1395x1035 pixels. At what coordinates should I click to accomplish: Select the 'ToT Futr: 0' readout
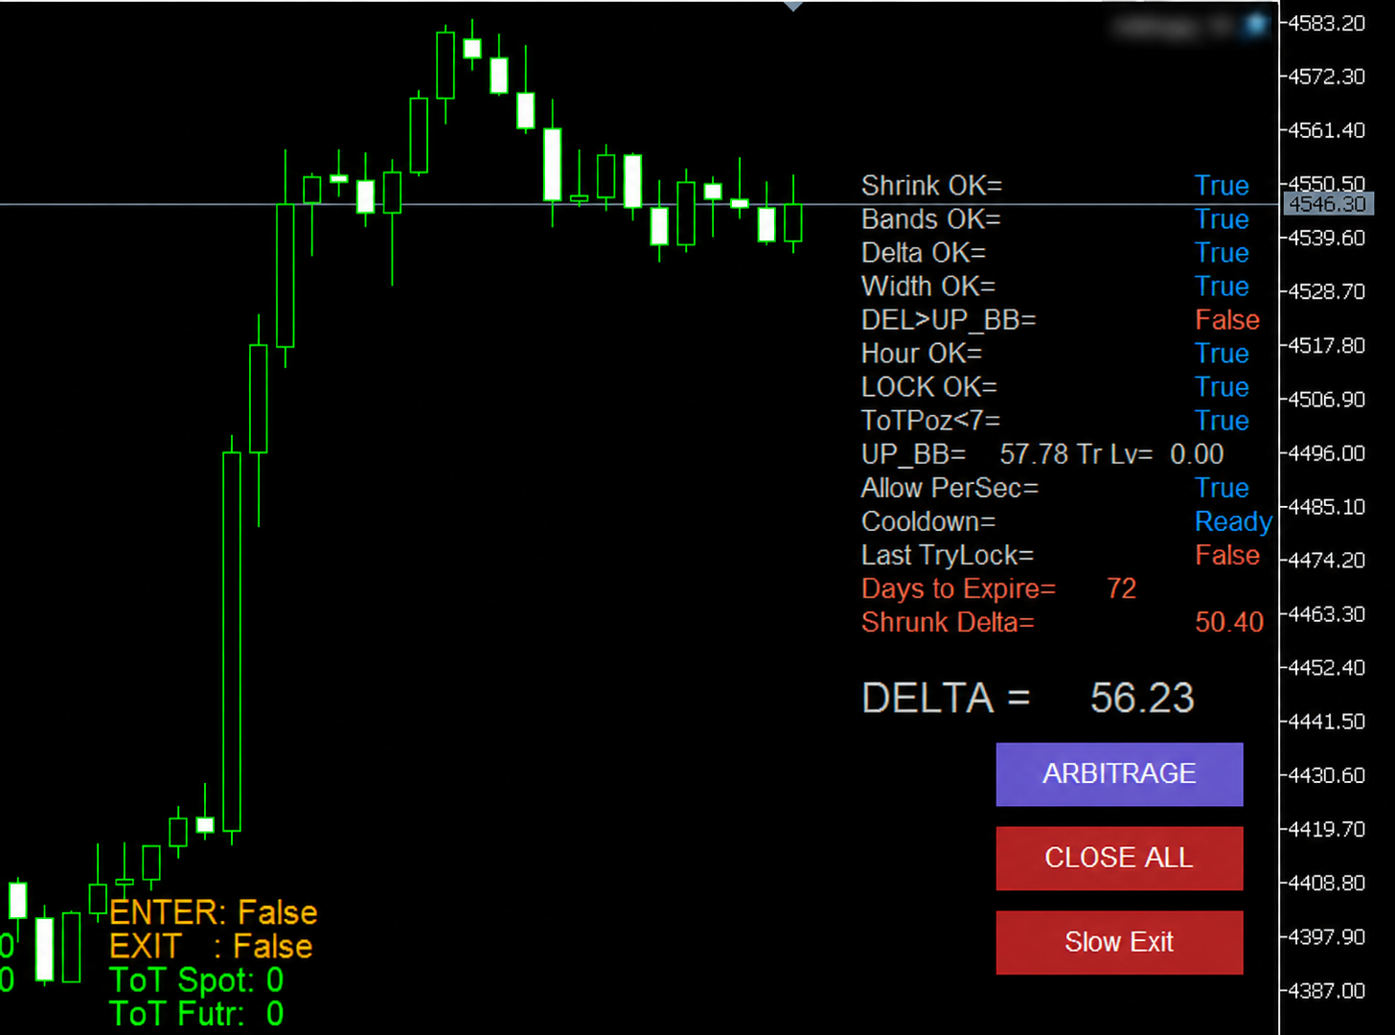pos(196,1014)
